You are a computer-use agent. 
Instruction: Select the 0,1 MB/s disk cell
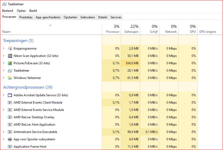click(x=150, y=132)
